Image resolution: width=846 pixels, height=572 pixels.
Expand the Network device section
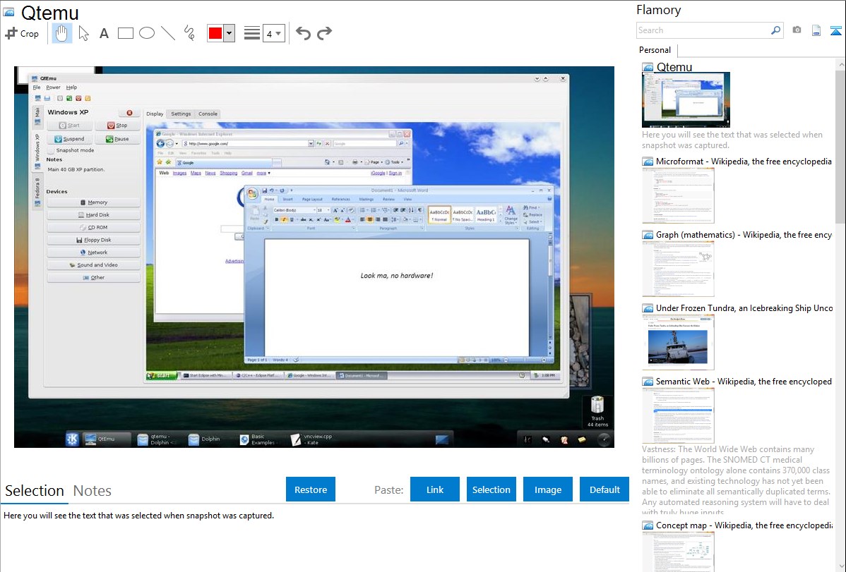point(93,252)
